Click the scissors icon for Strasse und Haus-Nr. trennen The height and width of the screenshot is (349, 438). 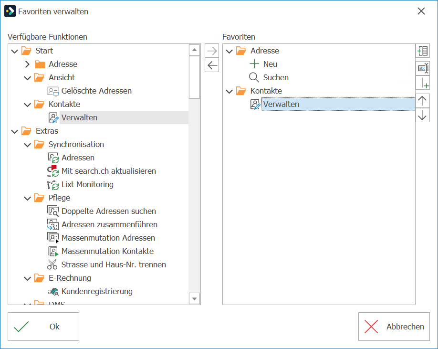[x=52, y=264]
